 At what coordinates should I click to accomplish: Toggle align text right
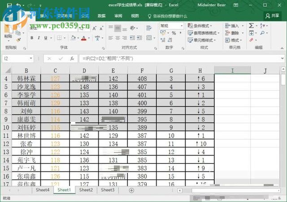click(125, 38)
